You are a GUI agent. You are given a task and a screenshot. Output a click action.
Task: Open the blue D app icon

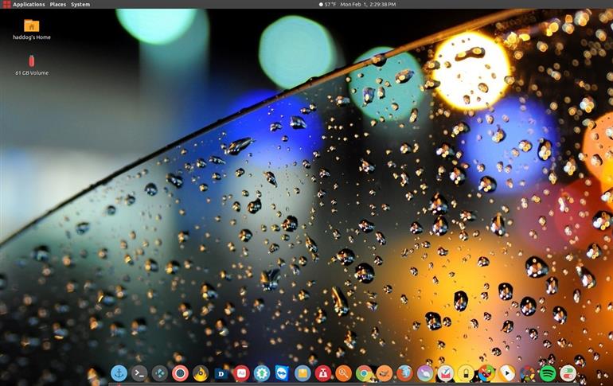pos(221,374)
